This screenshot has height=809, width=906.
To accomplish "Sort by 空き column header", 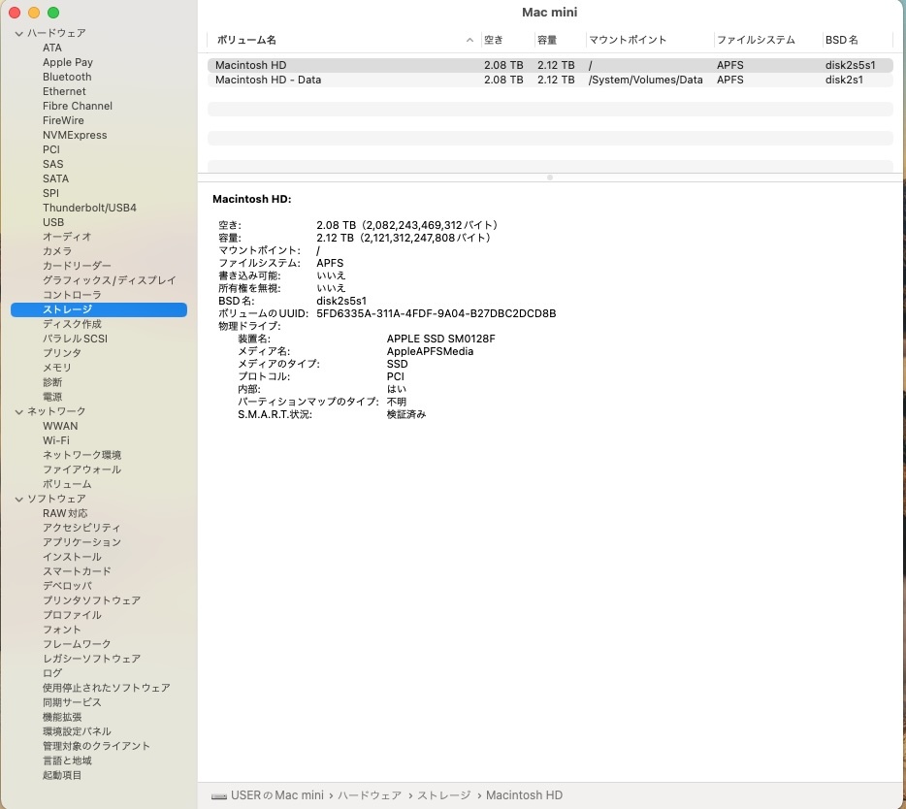I will click(x=494, y=40).
